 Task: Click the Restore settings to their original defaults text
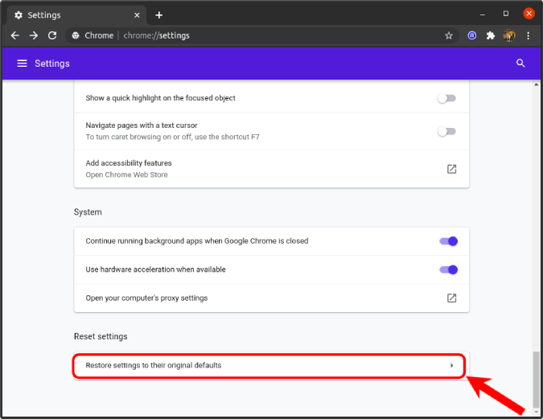point(154,365)
